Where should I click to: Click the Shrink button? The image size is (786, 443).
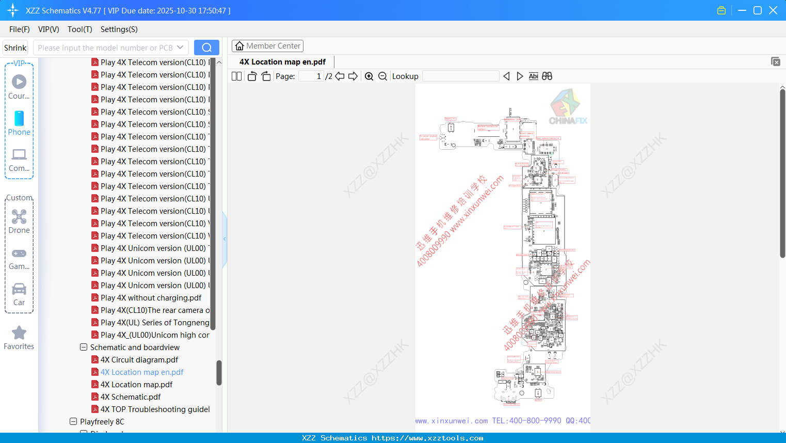pos(15,48)
